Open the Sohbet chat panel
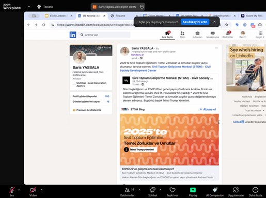Screen dimensions: 266x198 (x=153, y=192)
